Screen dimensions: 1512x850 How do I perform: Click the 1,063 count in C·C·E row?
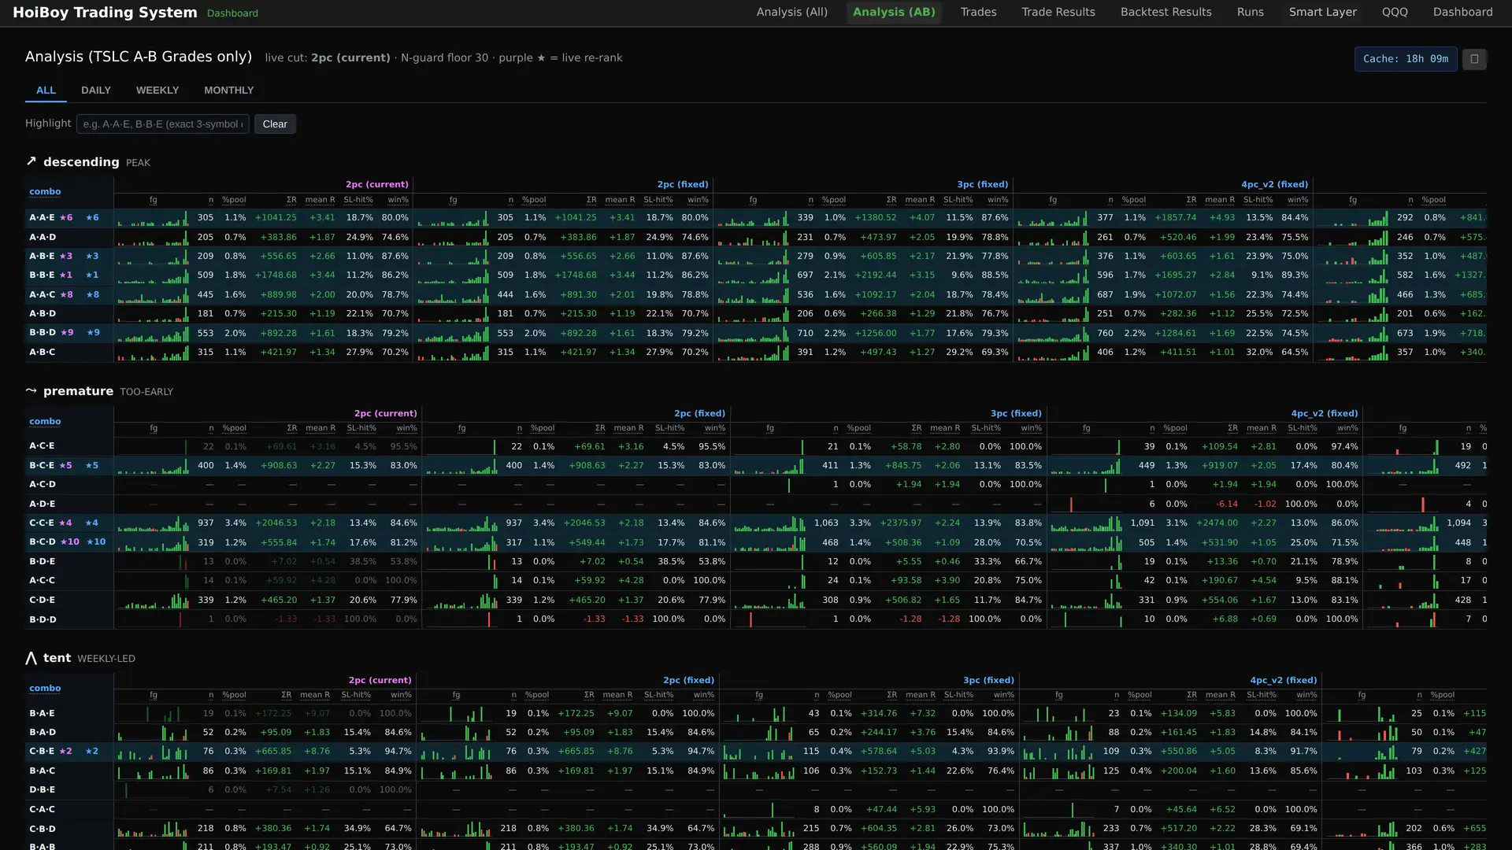(826, 523)
